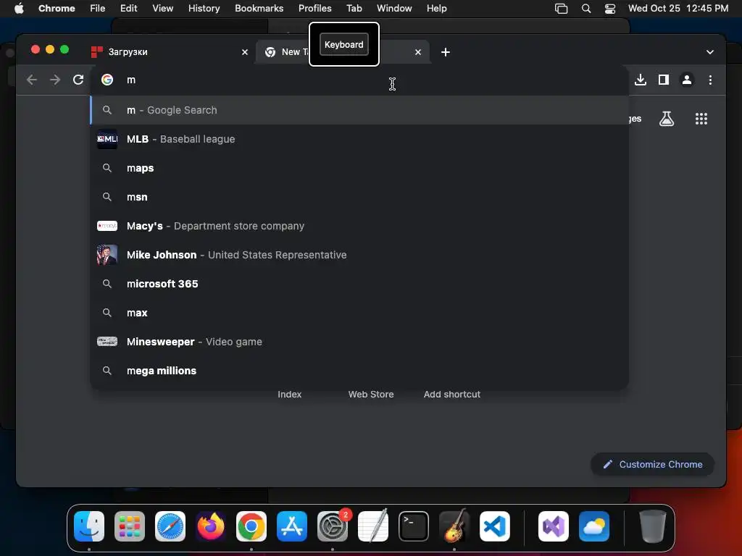Launch Safari from the Dock

tap(170, 526)
